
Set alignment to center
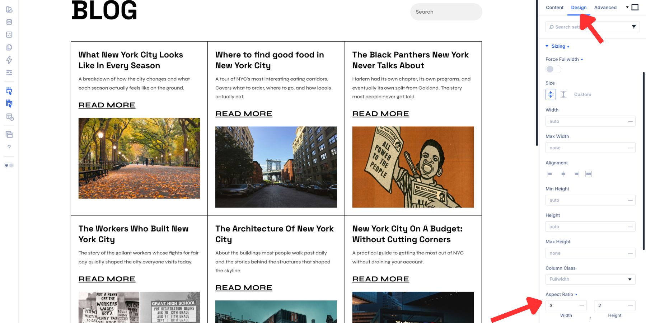(x=563, y=174)
